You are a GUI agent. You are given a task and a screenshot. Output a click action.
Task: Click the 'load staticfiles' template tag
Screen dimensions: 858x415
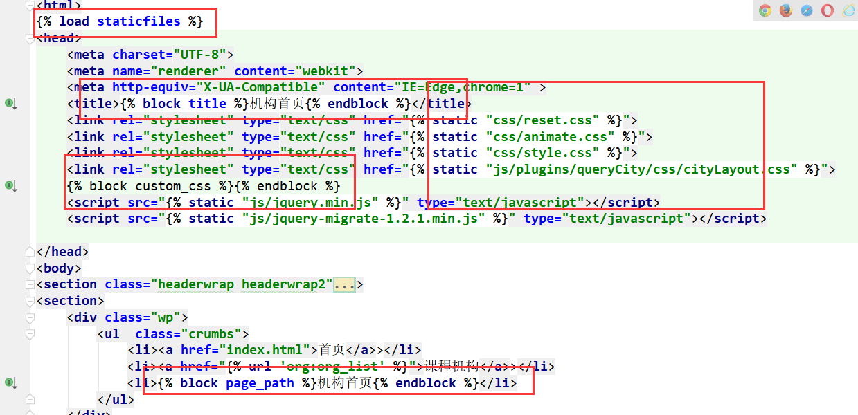(x=120, y=21)
